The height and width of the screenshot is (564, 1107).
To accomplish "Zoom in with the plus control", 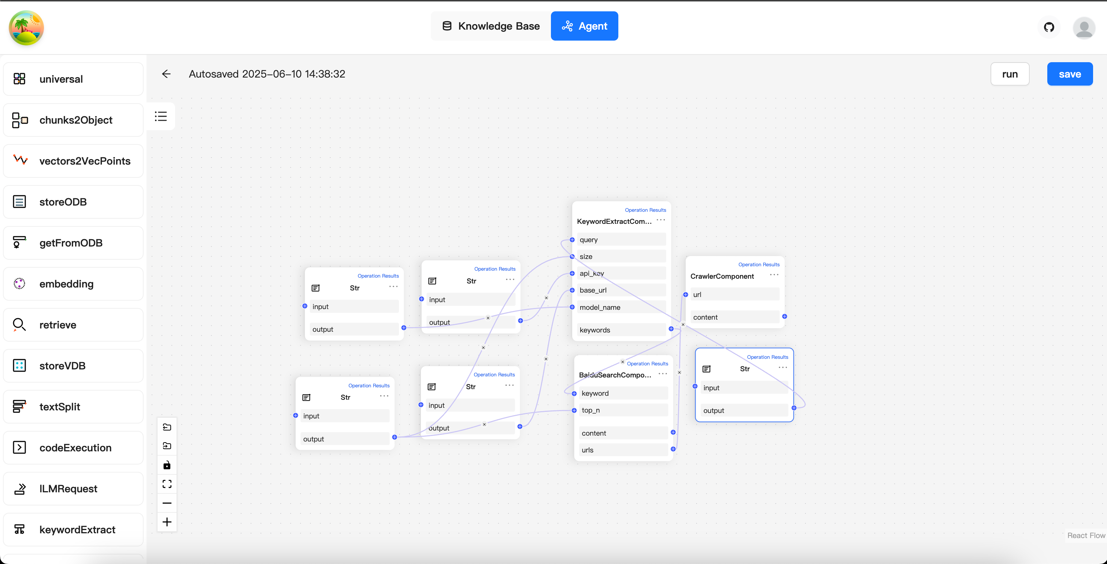I will pos(167,522).
